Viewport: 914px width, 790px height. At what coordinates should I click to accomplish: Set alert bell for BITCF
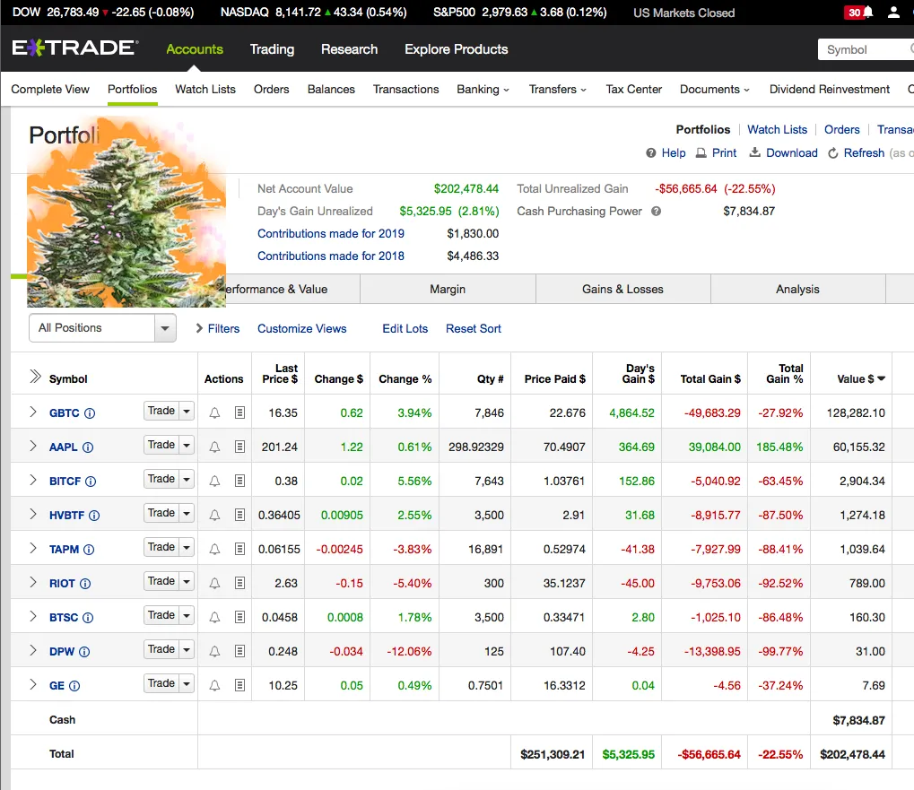pos(214,482)
